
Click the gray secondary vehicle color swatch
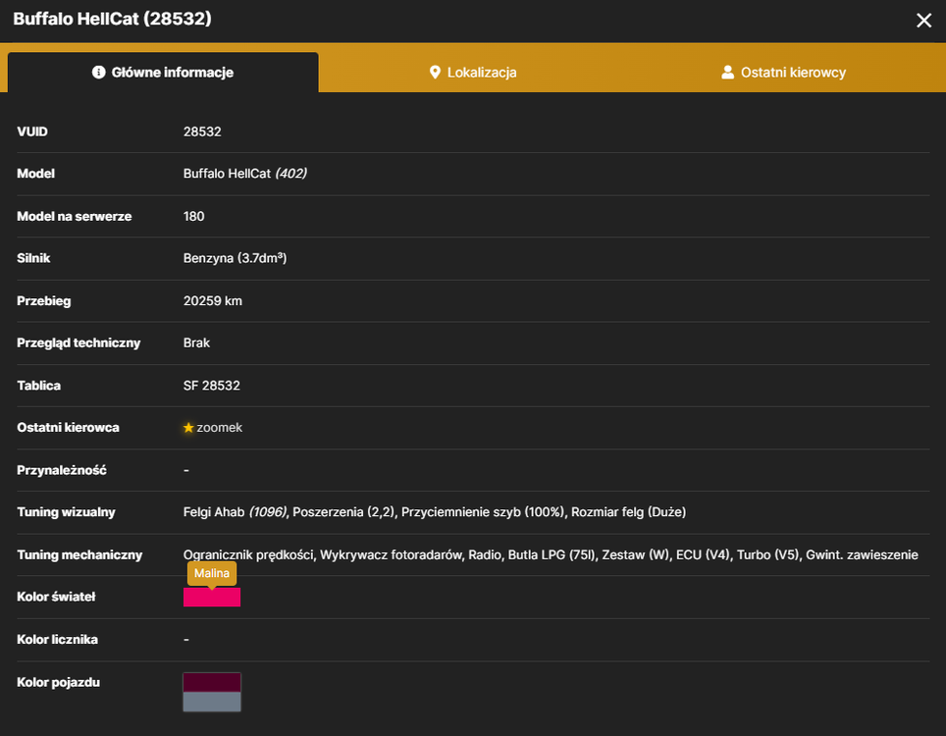212,702
